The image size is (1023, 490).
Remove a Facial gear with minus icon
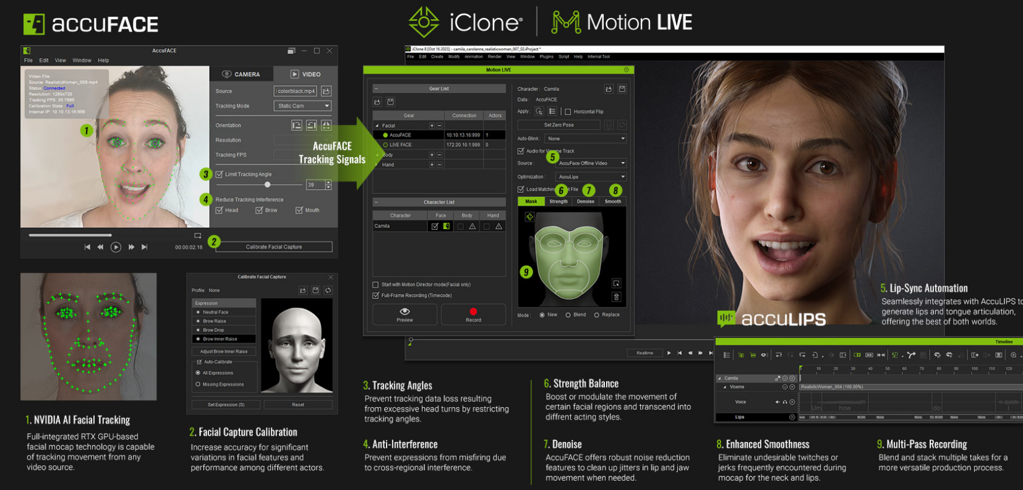[439, 125]
